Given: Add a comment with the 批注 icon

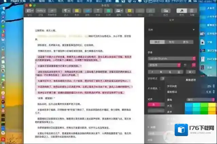Looking at the screenshot, I should [129, 11].
